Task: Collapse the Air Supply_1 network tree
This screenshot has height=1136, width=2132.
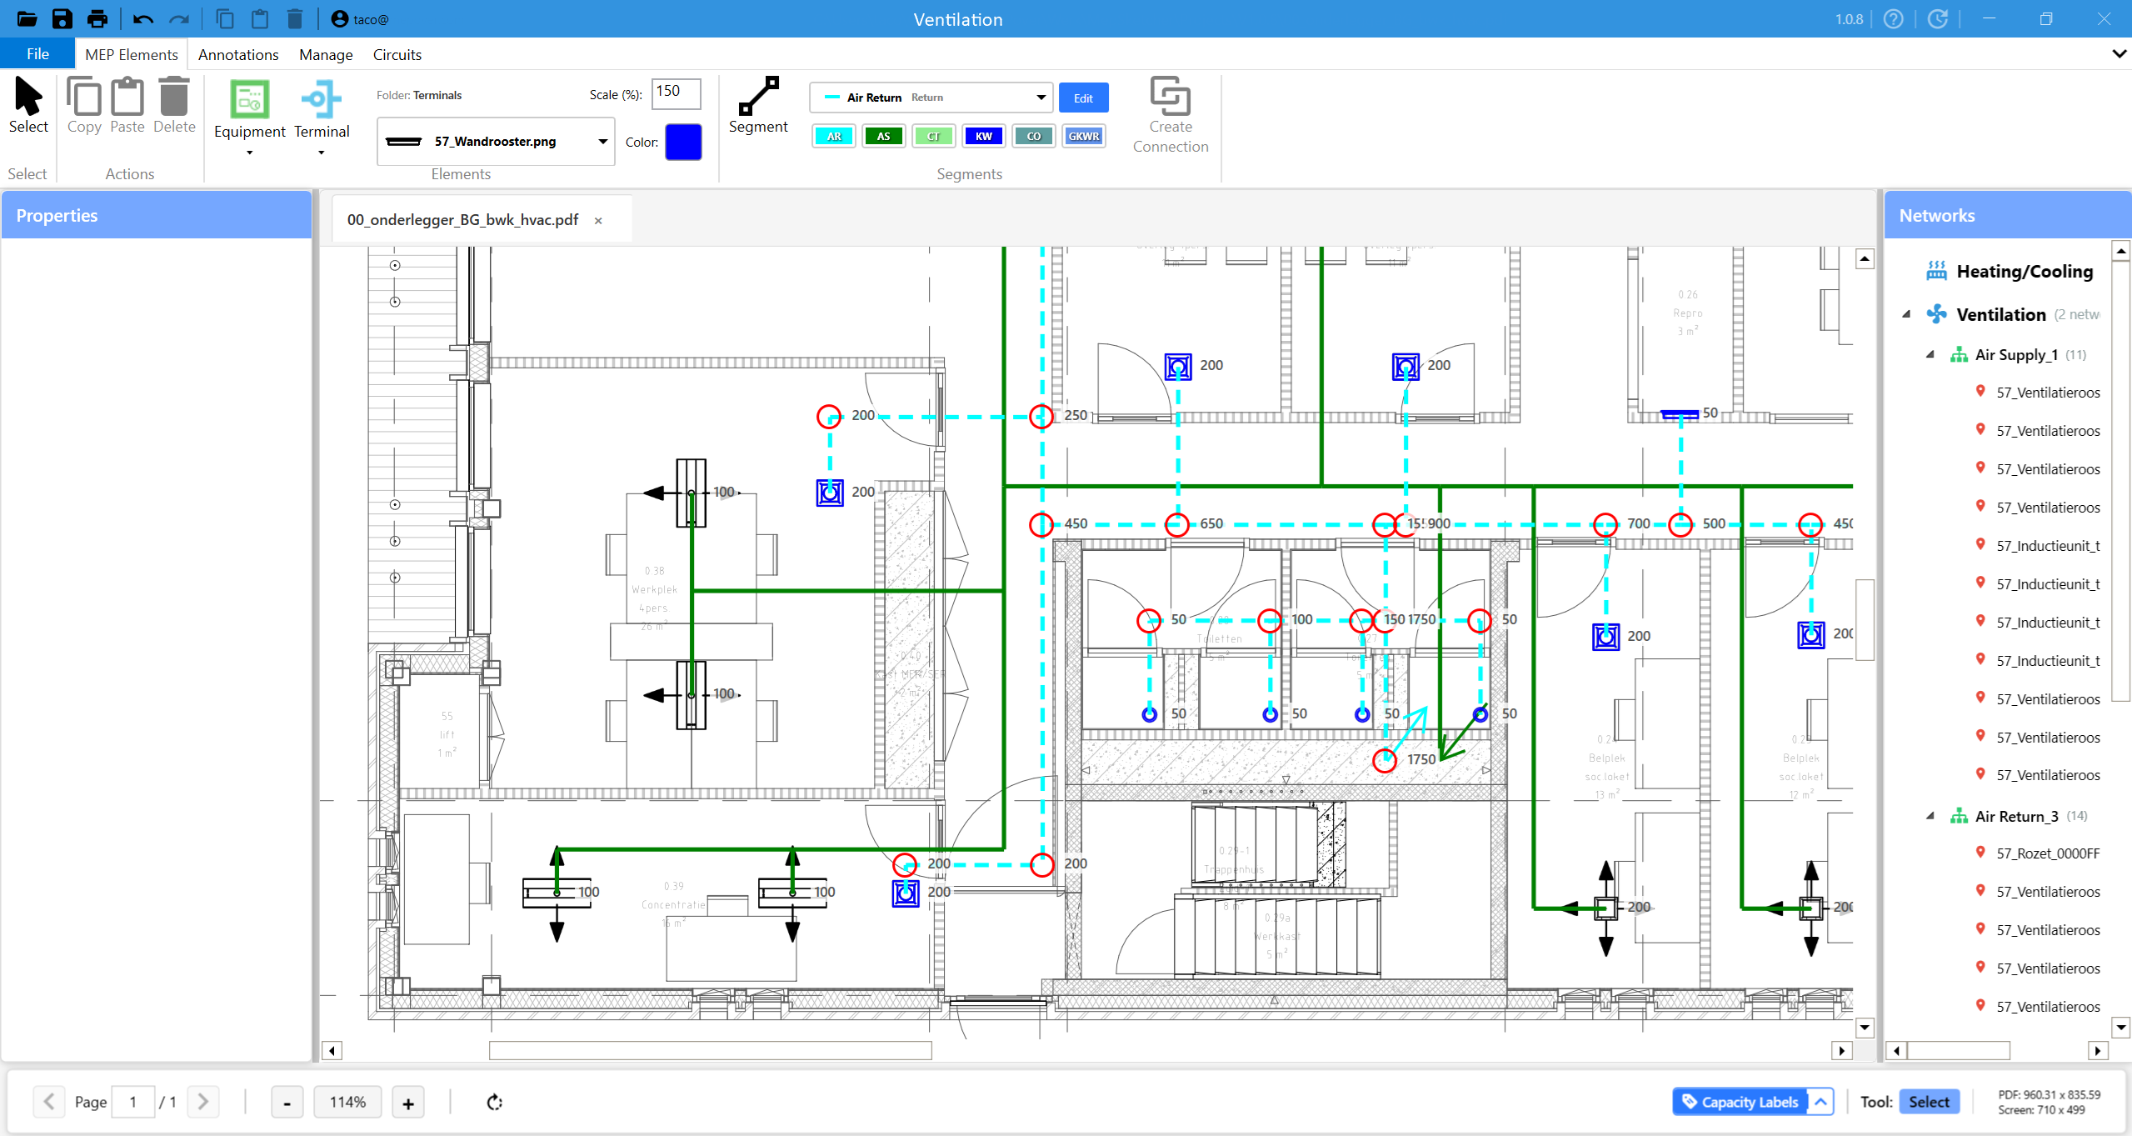Action: (x=1930, y=354)
